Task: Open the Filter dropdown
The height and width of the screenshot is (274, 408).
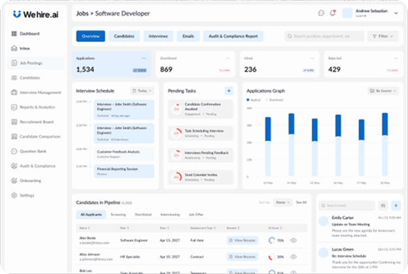Action: [382, 36]
